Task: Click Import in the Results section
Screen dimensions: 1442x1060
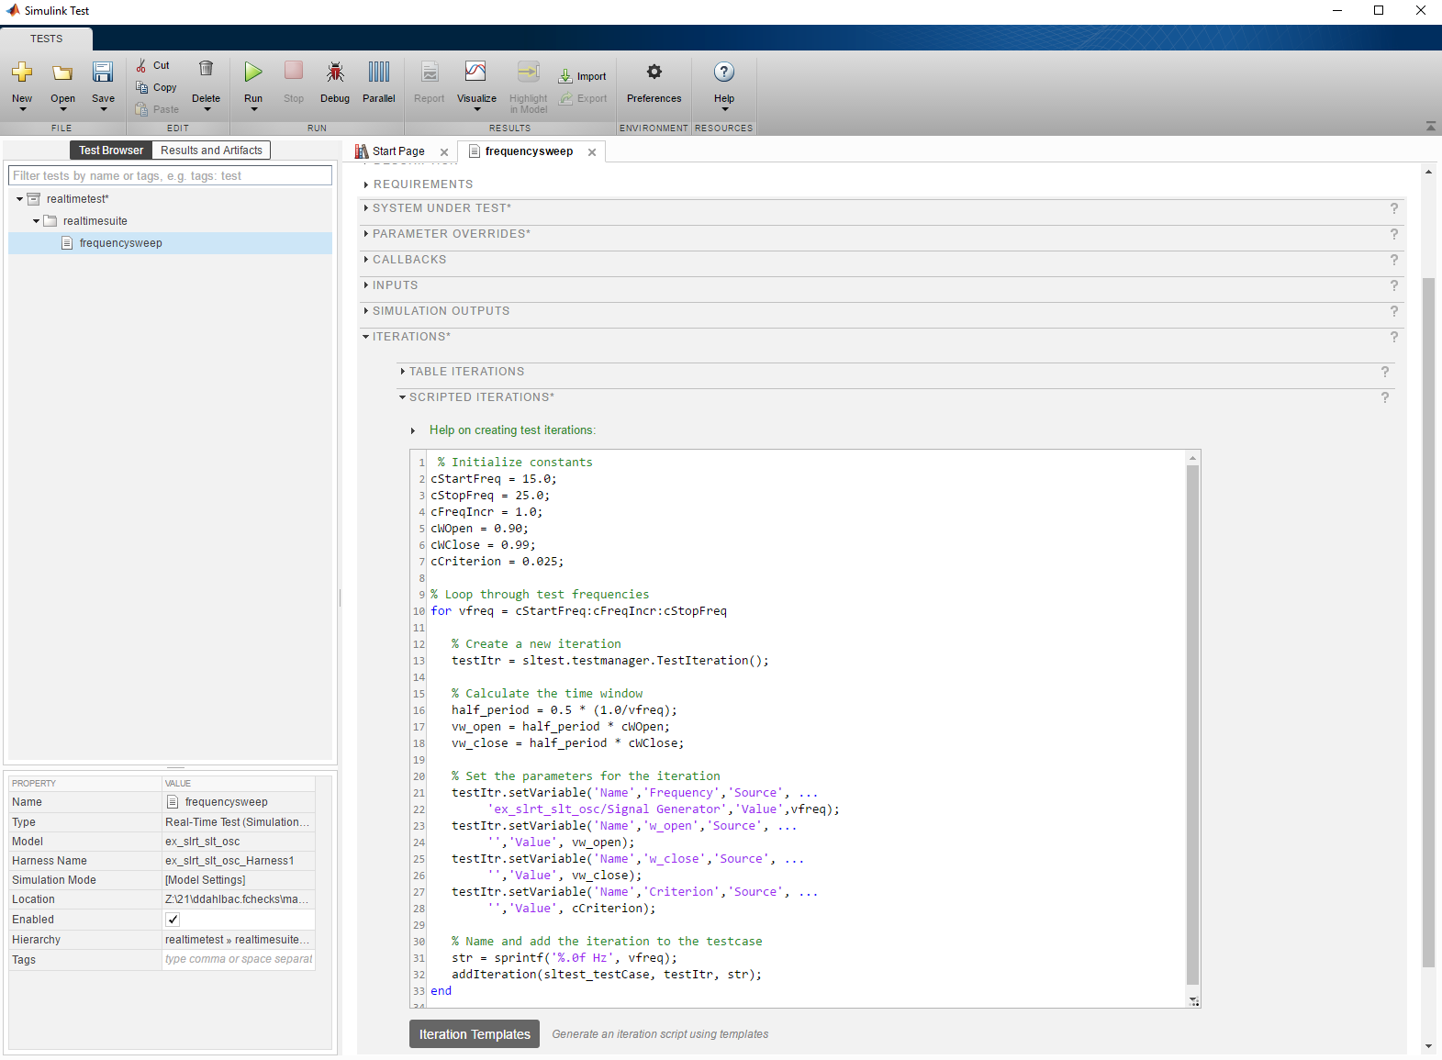Action: [x=583, y=76]
